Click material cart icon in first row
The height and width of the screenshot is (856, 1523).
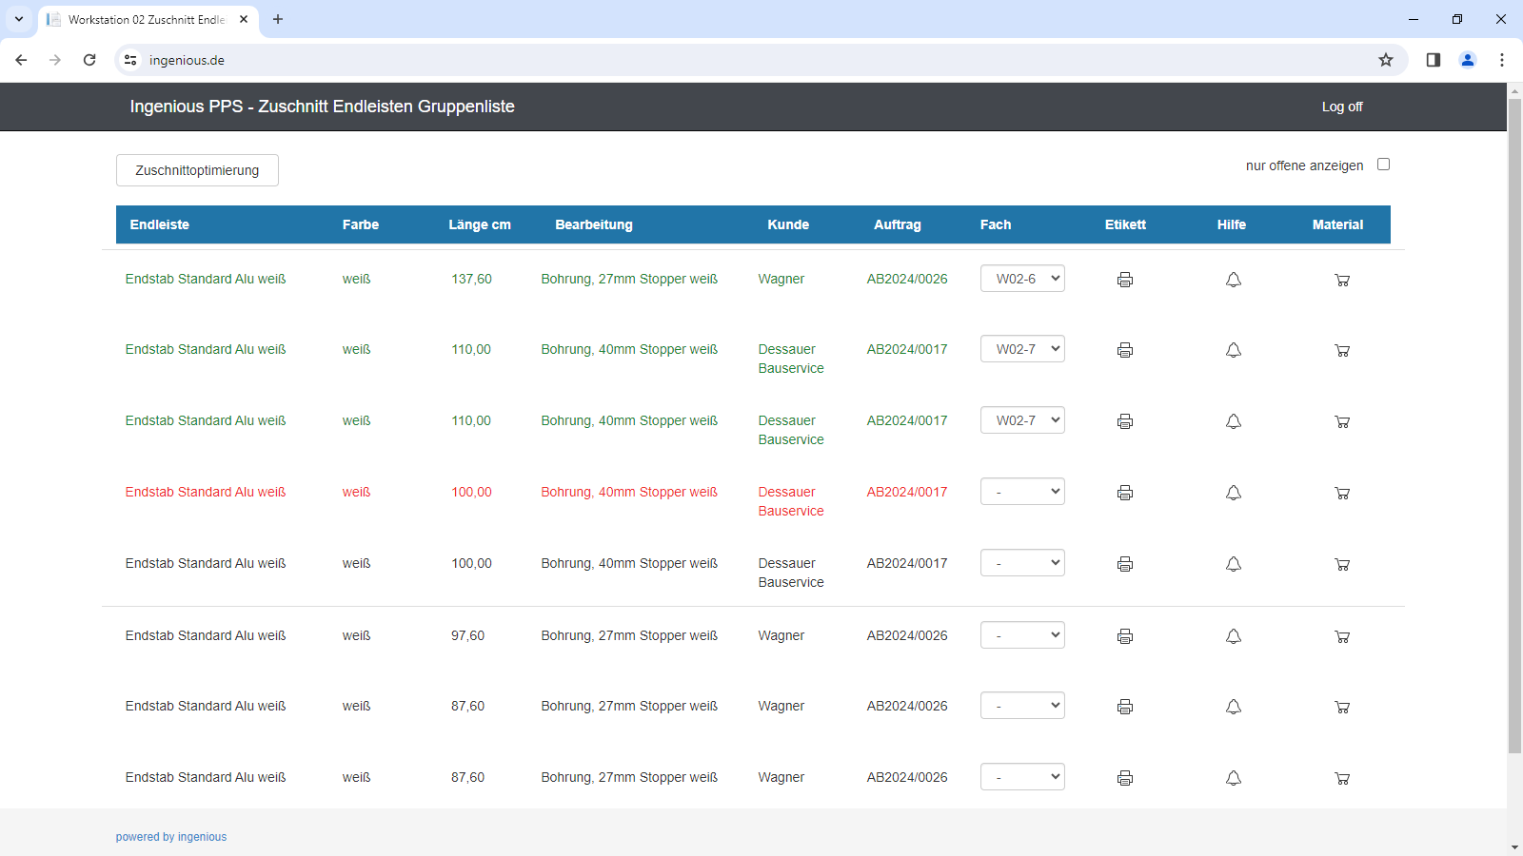pyautogui.click(x=1342, y=280)
